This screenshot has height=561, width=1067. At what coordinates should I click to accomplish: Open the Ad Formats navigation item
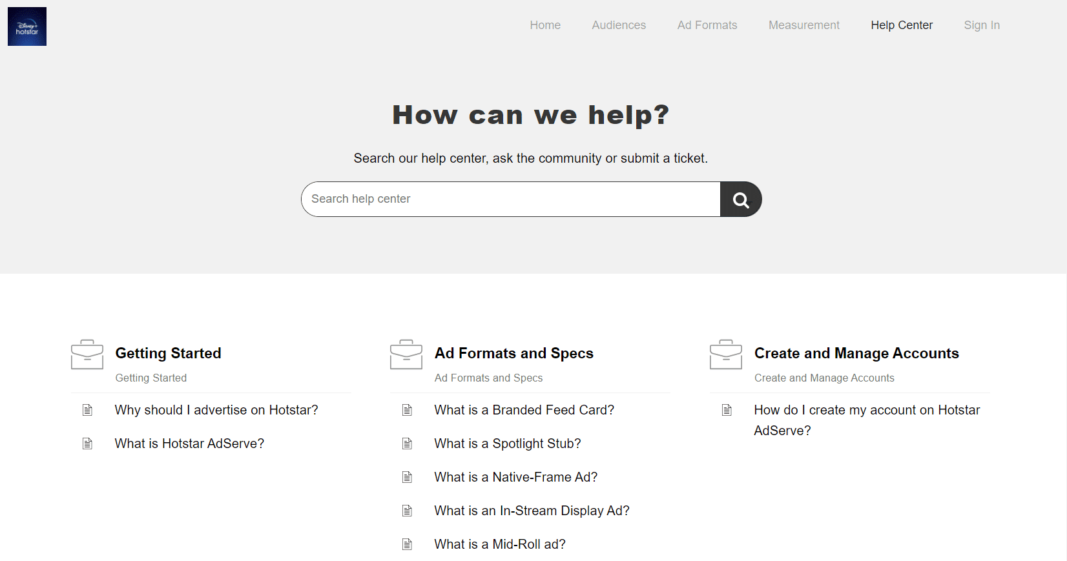click(x=707, y=25)
